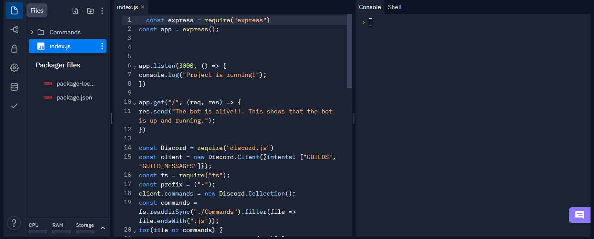Click the npm icon beside package-loc...

[48, 83]
